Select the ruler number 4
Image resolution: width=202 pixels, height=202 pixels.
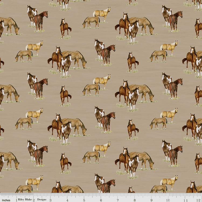(x=67, y=200)
